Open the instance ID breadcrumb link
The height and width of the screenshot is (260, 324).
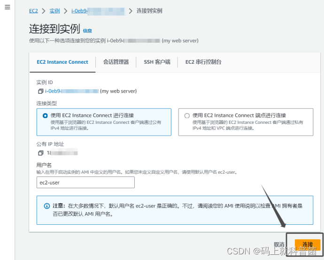point(98,11)
